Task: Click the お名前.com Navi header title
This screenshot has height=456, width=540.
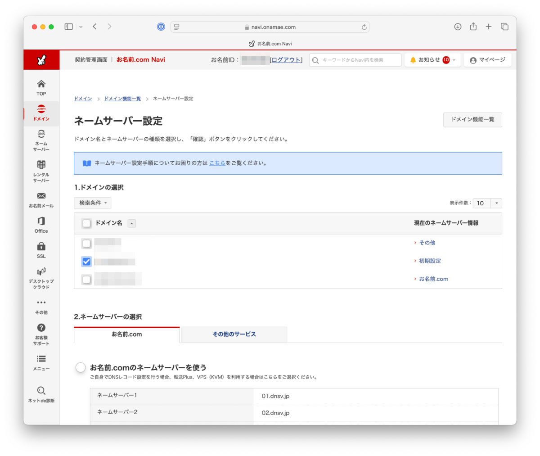Action: (141, 59)
